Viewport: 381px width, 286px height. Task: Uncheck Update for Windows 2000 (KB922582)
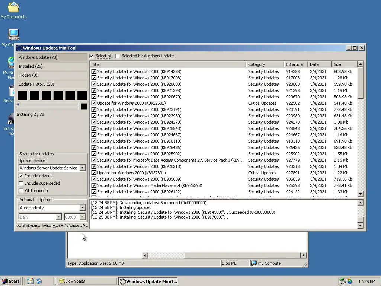pyautogui.click(x=94, y=103)
